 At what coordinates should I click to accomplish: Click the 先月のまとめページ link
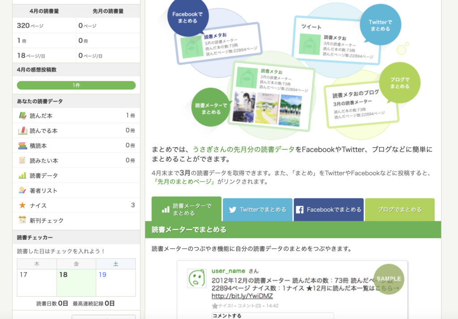coord(184,182)
